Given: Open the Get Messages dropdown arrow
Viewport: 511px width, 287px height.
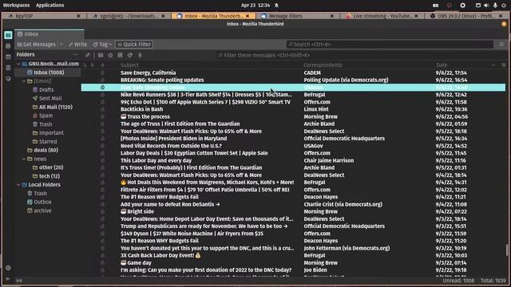Looking at the screenshot, I should 61,45.
